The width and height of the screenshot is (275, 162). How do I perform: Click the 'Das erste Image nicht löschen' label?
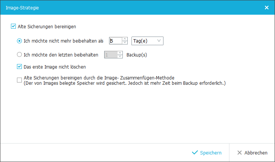coord(55,67)
